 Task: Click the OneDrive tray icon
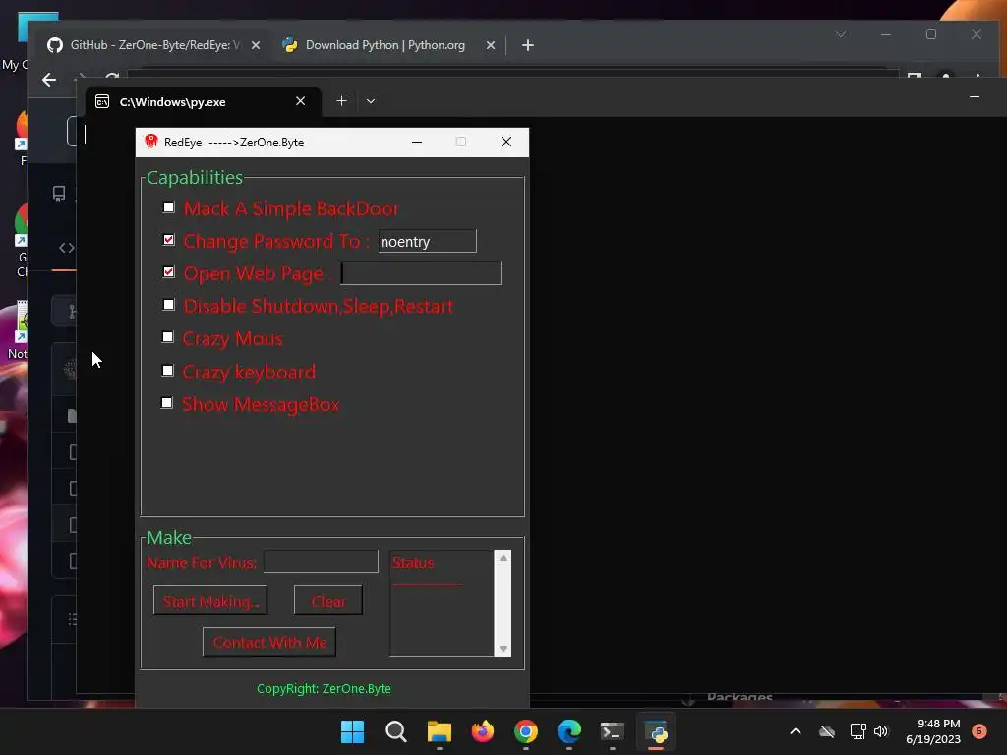coord(827,731)
